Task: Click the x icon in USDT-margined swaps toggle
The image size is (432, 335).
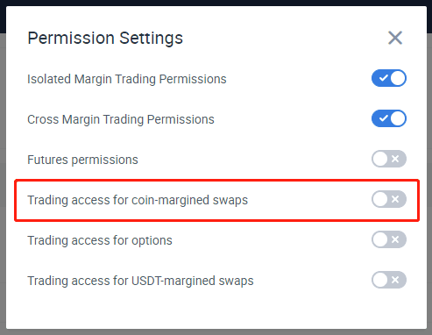Action: [395, 280]
